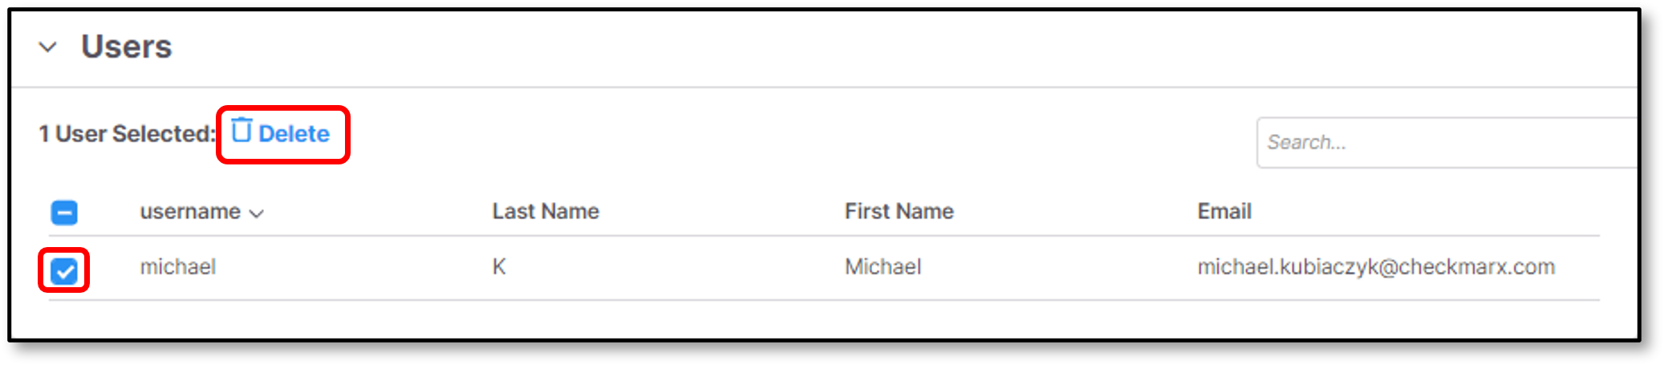Select the michael username cell
The height and width of the screenshot is (365, 1664).
[178, 266]
